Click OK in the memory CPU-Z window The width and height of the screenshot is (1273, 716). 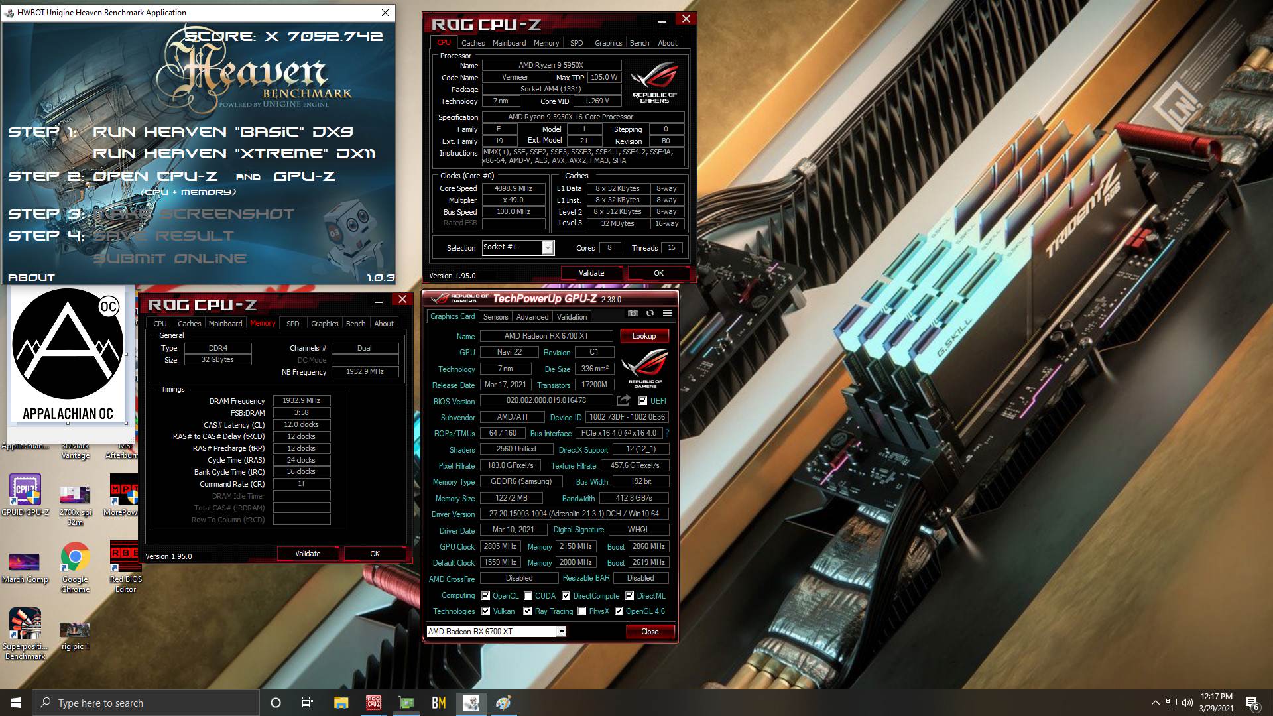click(375, 554)
